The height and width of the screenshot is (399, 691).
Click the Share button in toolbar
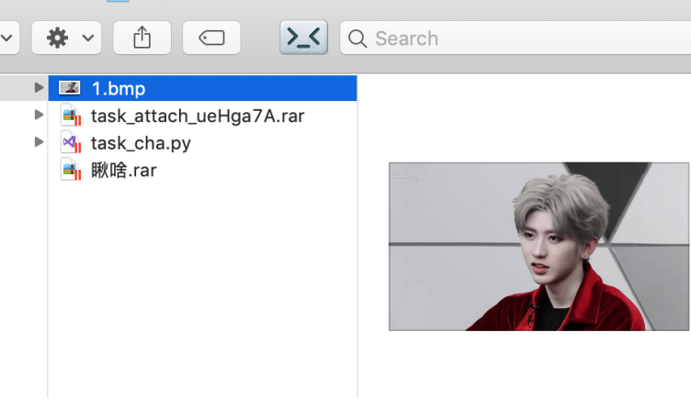pyautogui.click(x=142, y=38)
